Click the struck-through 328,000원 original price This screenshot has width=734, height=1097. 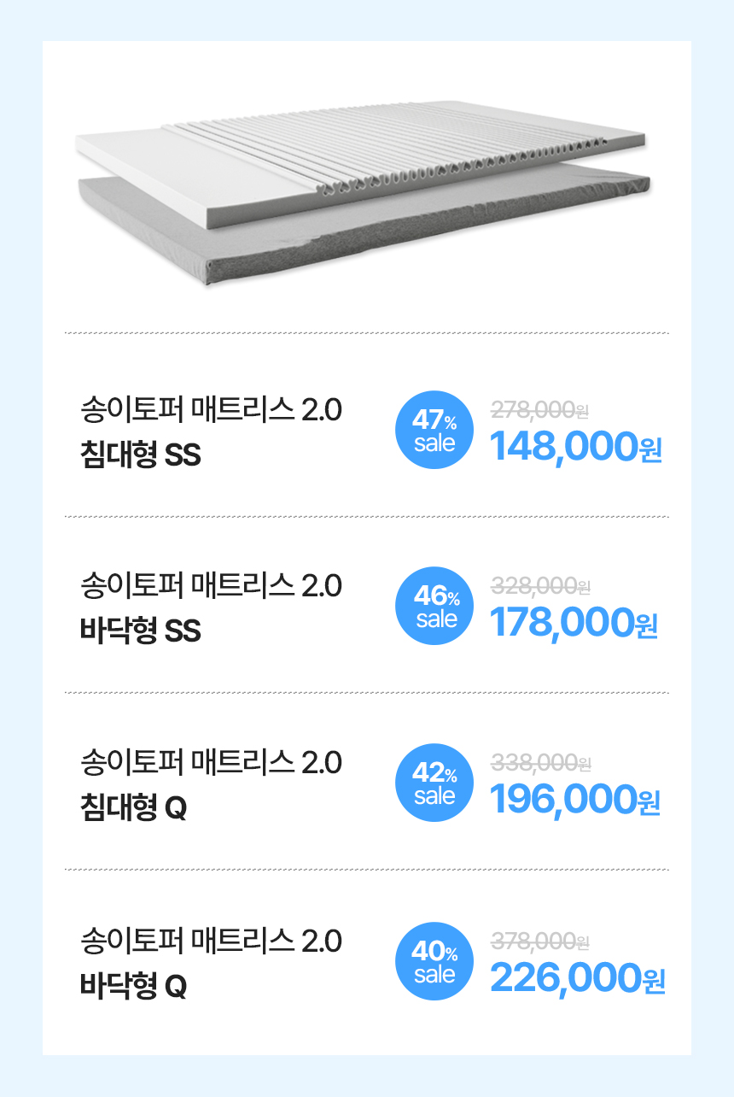[541, 586]
